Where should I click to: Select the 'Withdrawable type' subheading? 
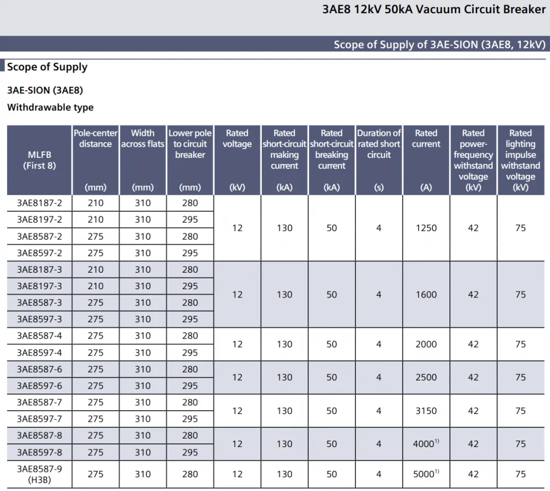tap(50, 107)
